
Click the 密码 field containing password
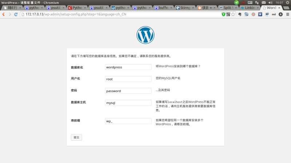tap(128, 91)
